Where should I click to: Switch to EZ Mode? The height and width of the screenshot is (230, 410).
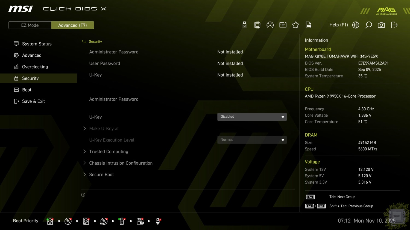[x=30, y=25]
